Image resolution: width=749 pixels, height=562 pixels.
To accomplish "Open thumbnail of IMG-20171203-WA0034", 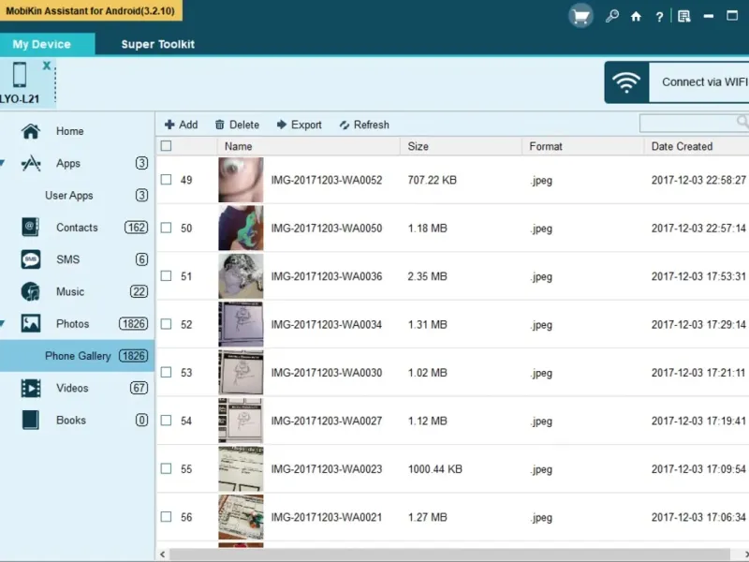I will [241, 324].
